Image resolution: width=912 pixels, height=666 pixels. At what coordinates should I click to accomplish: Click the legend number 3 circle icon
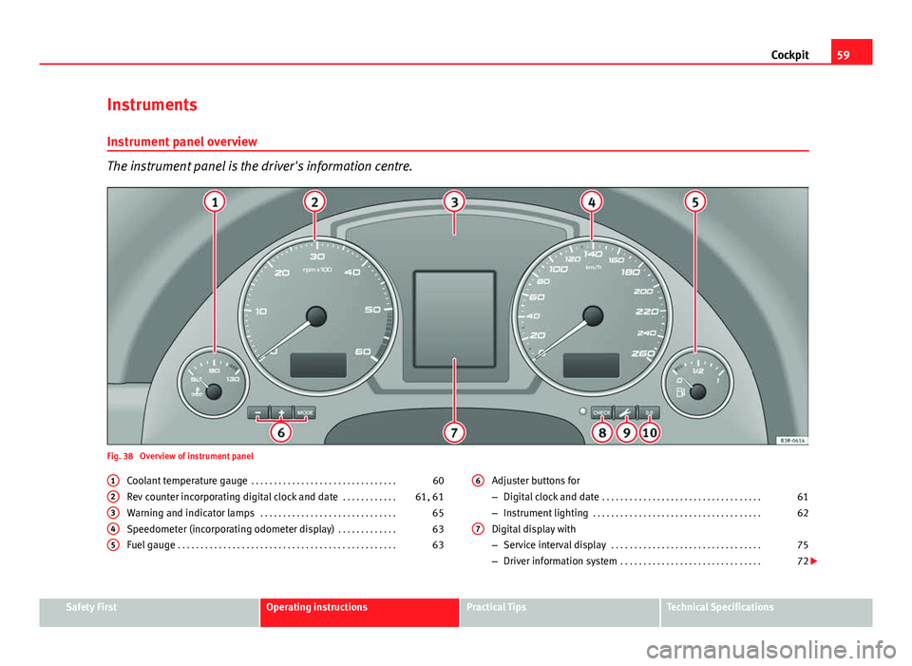tap(113, 513)
